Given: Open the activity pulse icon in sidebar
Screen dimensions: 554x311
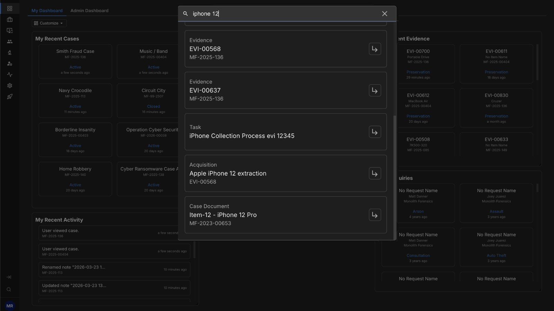Looking at the screenshot, I should [10, 75].
